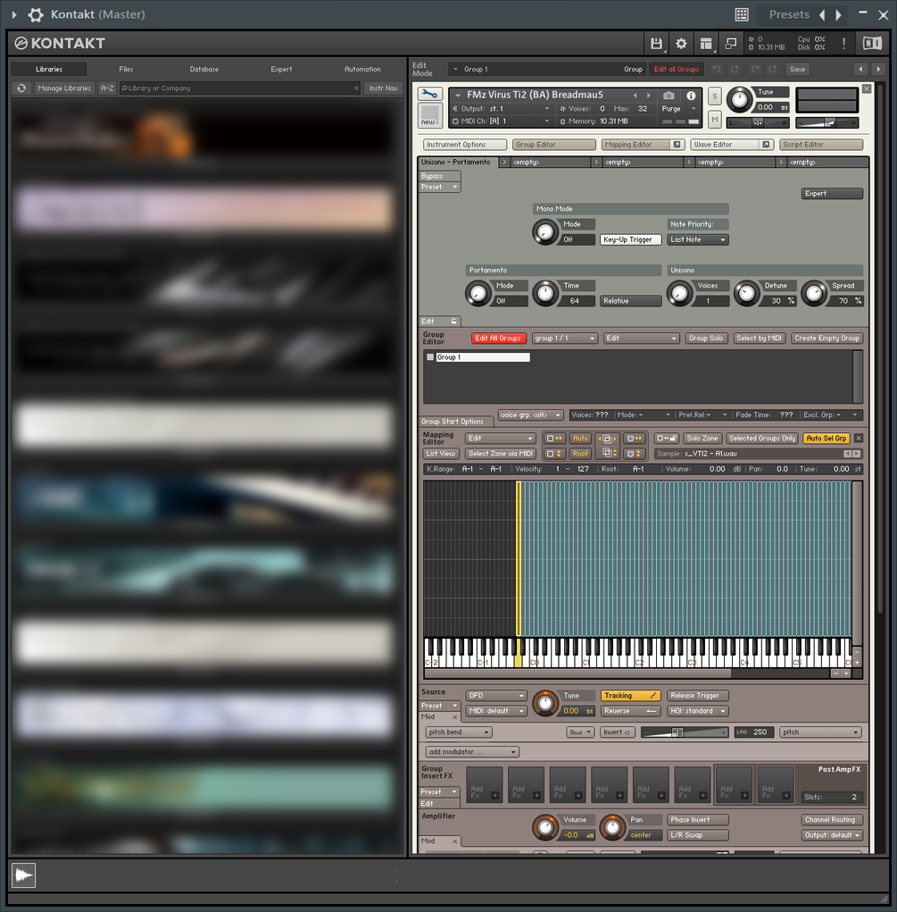Click the Manage Libraries button

(64, 88)
